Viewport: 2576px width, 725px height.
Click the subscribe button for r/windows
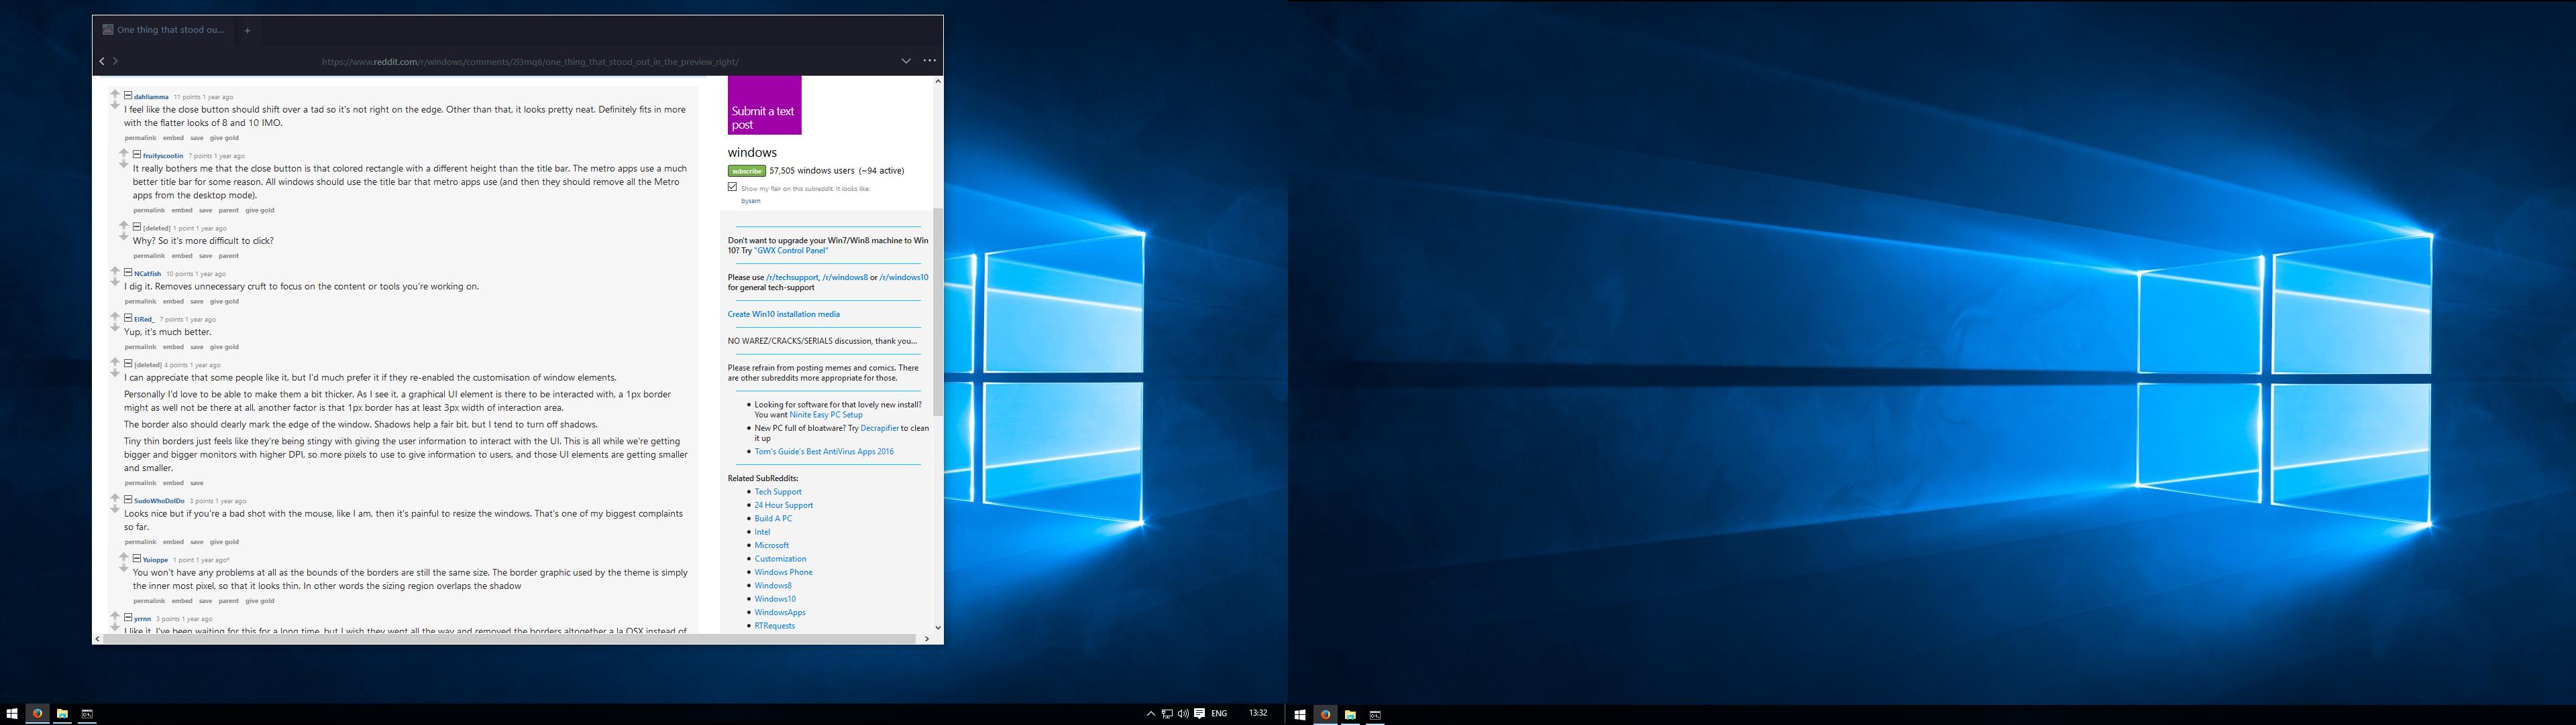tap(747, 171)
